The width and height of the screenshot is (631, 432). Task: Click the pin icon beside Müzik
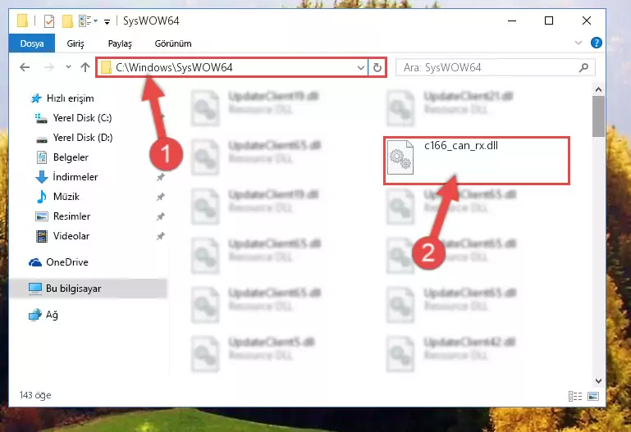[161, 197]
